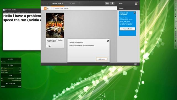
Task: Open the Bearbeiten menu in the Editor window
Action: pos(11,12)
